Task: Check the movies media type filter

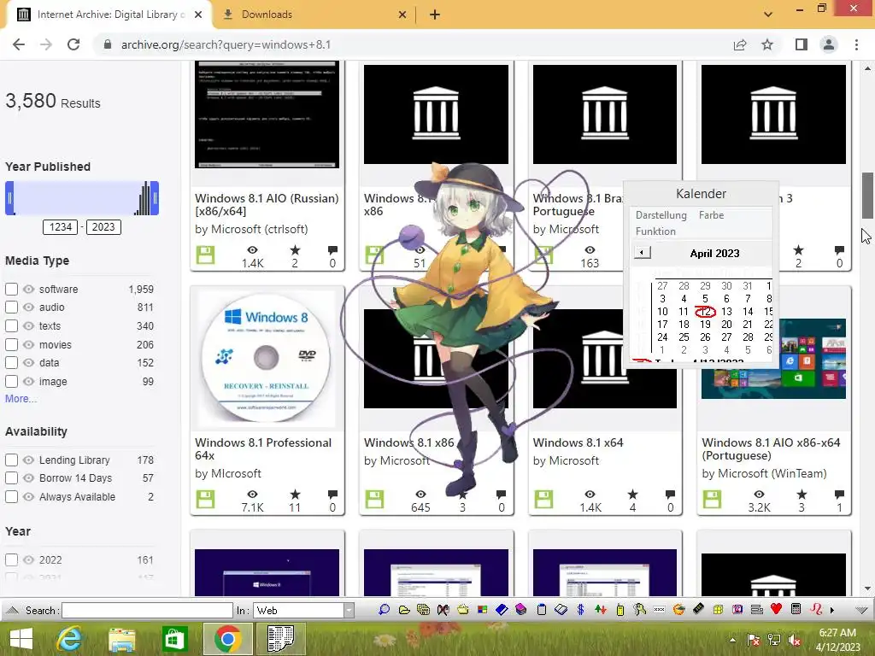Action: (x=11, y=345)
